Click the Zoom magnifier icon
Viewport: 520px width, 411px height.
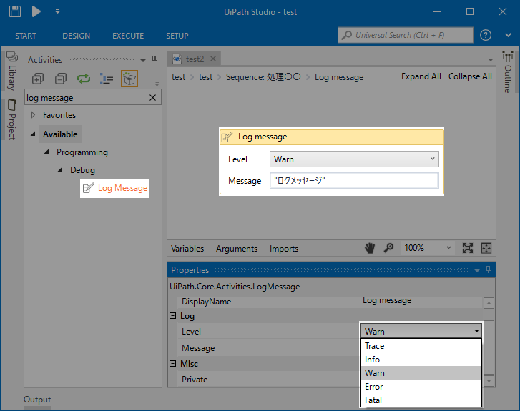click(388, 248)
